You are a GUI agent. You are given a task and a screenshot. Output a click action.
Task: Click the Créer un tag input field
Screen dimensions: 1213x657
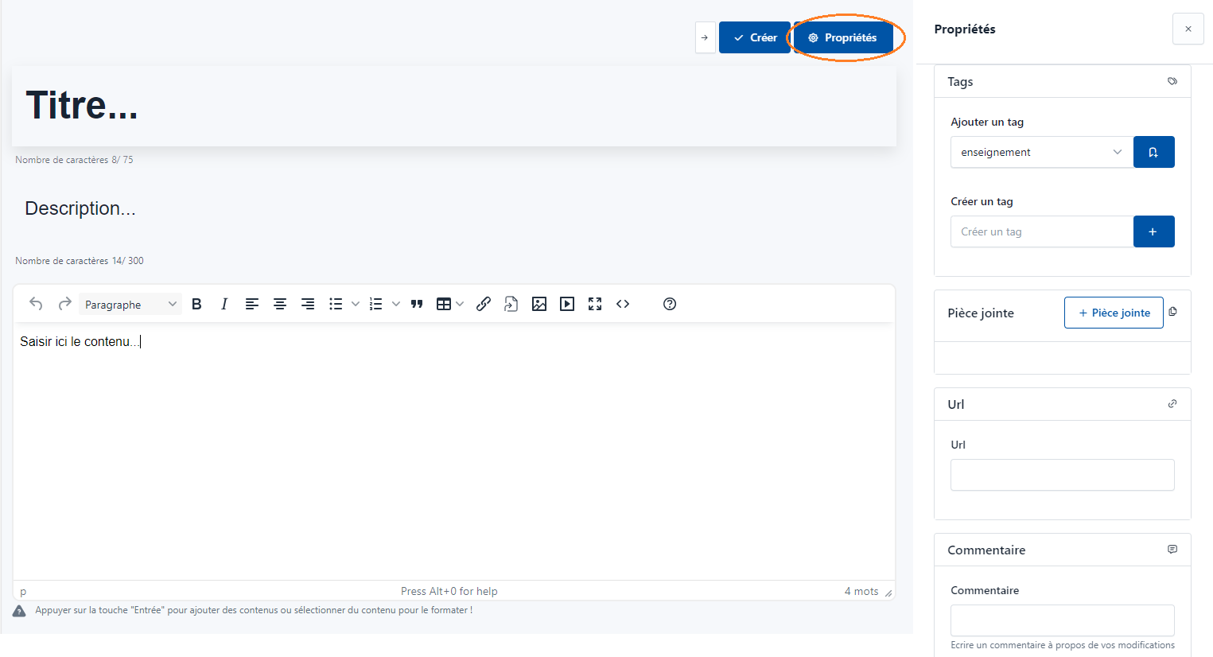coord(1041,231)
